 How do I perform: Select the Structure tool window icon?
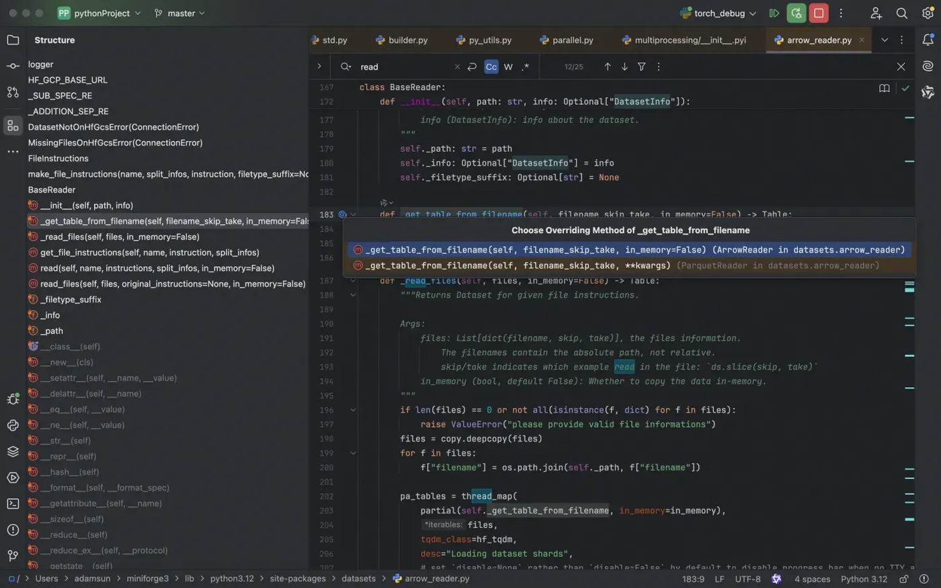click(x=13, y=126)
